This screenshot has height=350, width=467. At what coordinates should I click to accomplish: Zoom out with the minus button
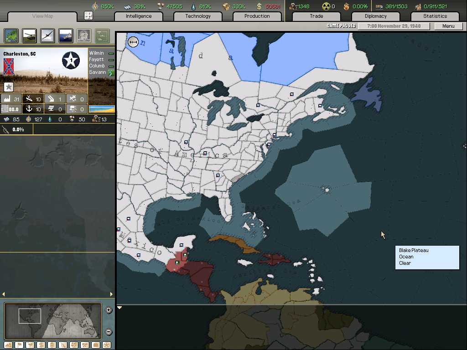coord(109,332)
